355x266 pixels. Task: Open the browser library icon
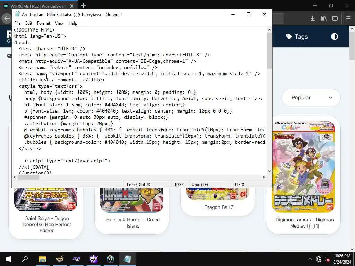324,18
